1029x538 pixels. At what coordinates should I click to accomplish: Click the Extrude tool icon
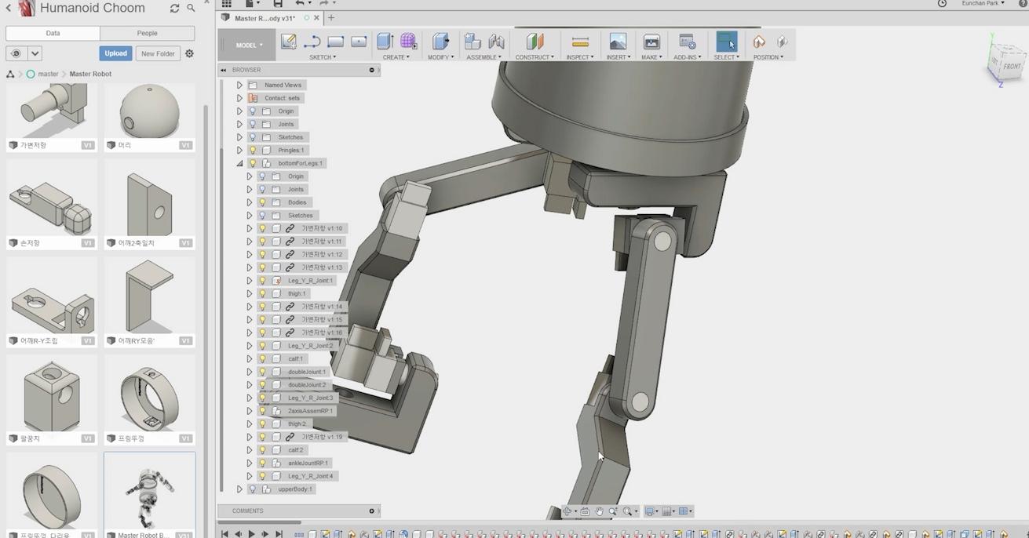pos(385,42)
